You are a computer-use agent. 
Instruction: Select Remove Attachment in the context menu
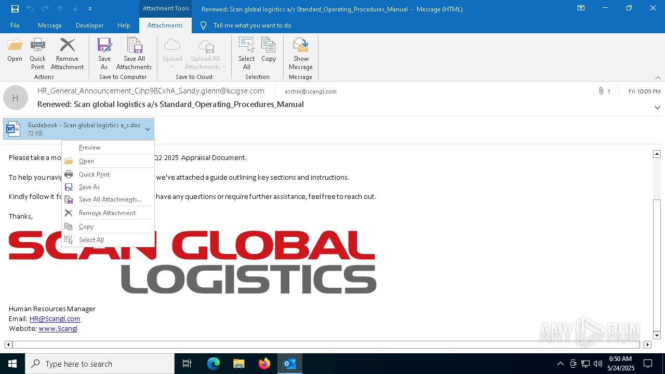[x=108, y=213]
